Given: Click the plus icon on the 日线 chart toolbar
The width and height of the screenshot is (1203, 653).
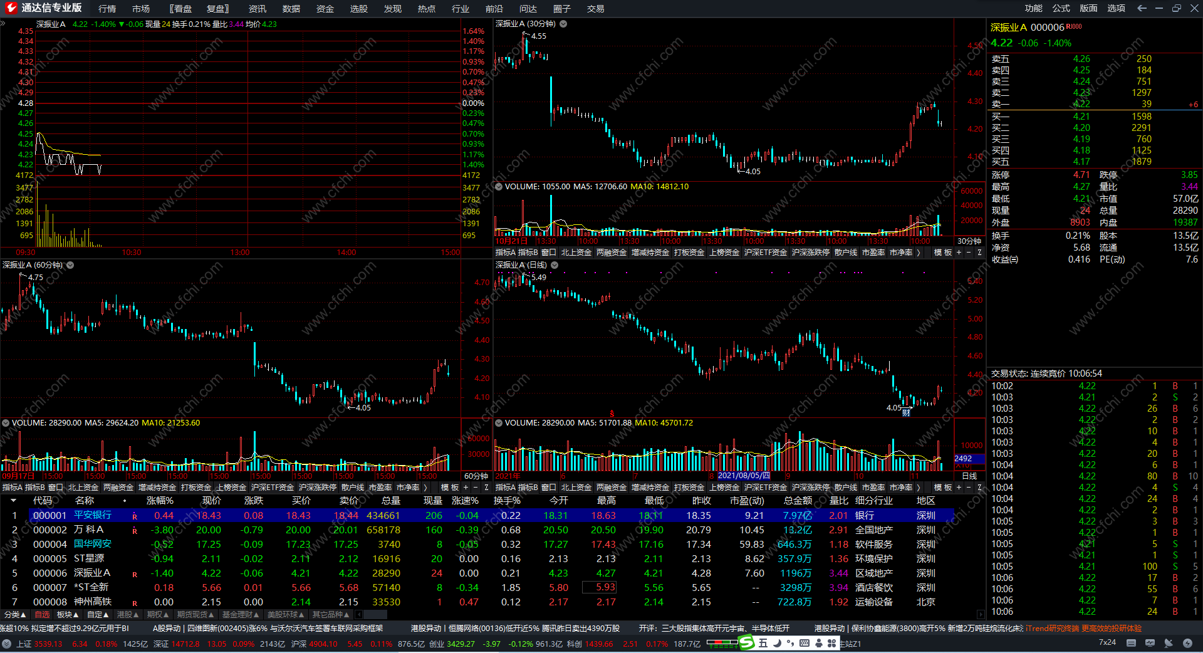Looking at the screenshot, I should pos(958,488).
